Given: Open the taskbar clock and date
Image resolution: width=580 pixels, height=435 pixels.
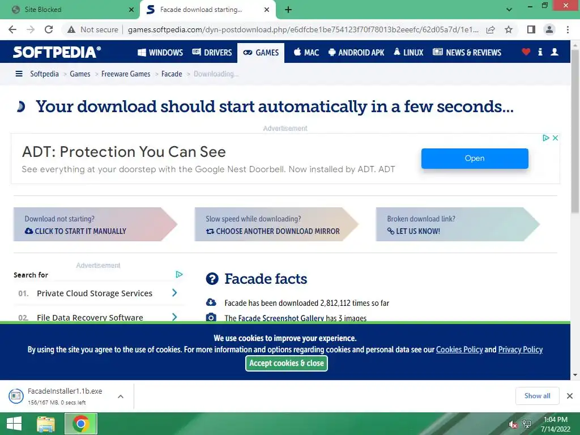Looking at the screenshot, I should tap(555, 424).
